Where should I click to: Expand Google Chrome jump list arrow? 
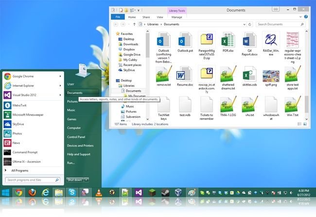[x=60, y=76]
